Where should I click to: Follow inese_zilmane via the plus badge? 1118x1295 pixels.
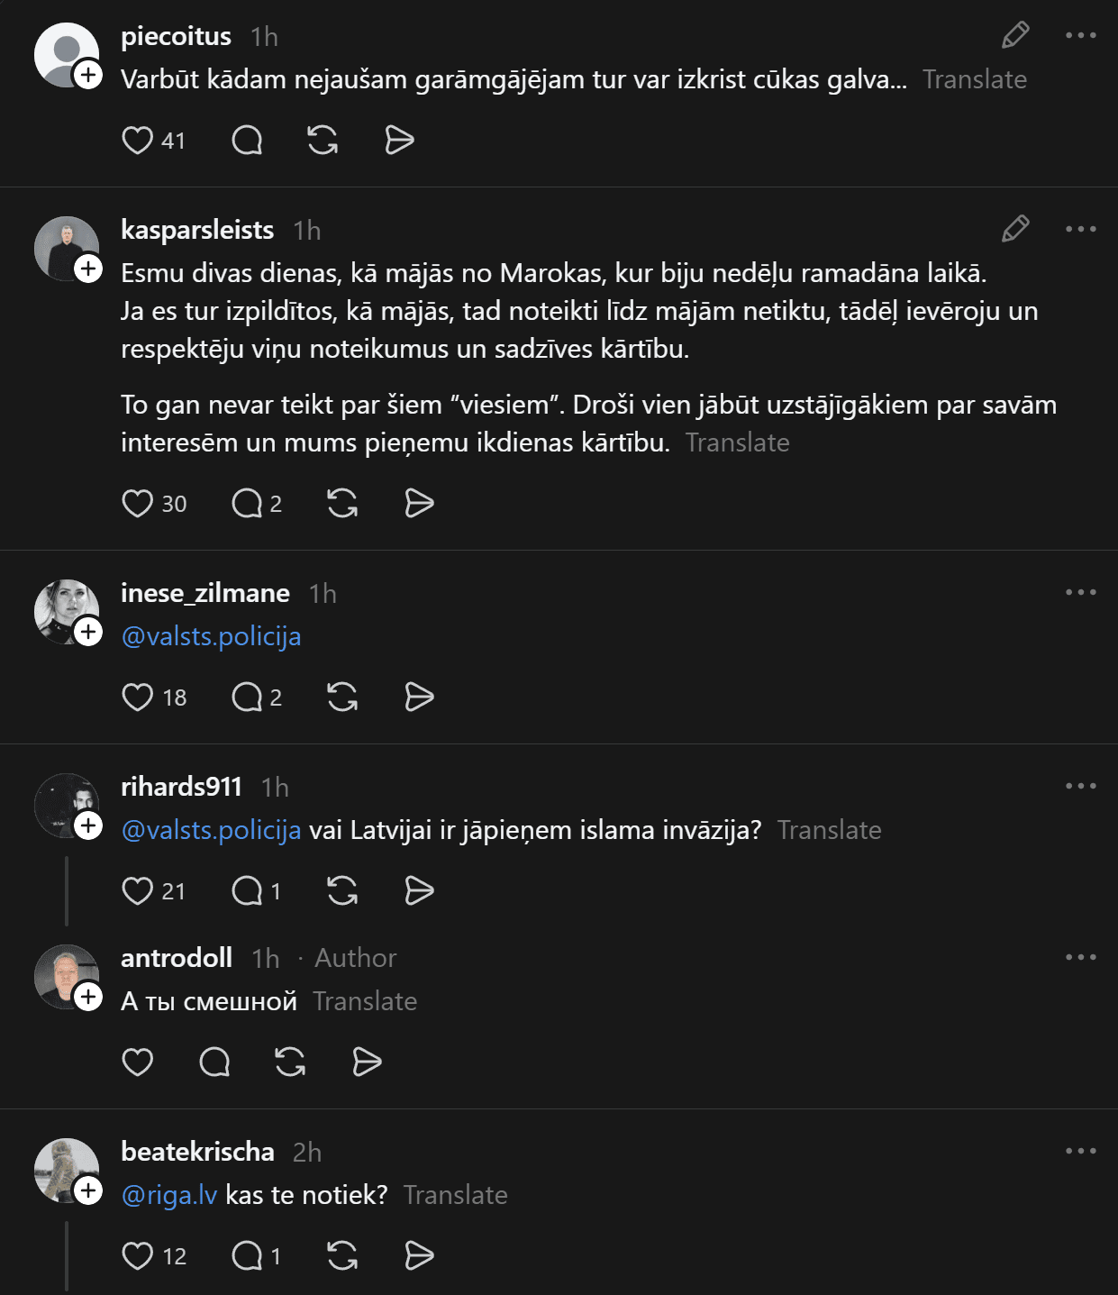[x=88, y=633]
